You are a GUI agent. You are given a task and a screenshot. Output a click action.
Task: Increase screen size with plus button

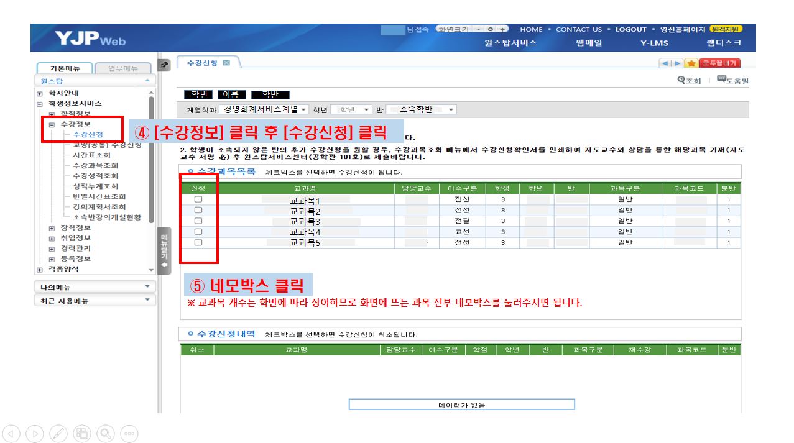(502, 29)
